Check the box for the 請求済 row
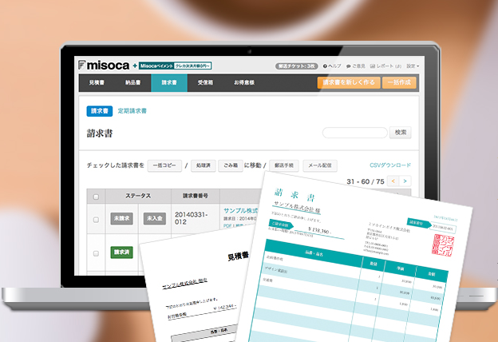Image resolution: width=498 pixels, height=342 pixels. 97,252
